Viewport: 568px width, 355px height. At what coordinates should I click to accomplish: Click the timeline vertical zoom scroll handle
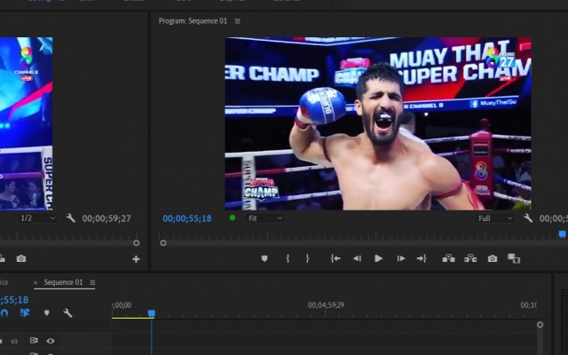[x=540, y=325]
